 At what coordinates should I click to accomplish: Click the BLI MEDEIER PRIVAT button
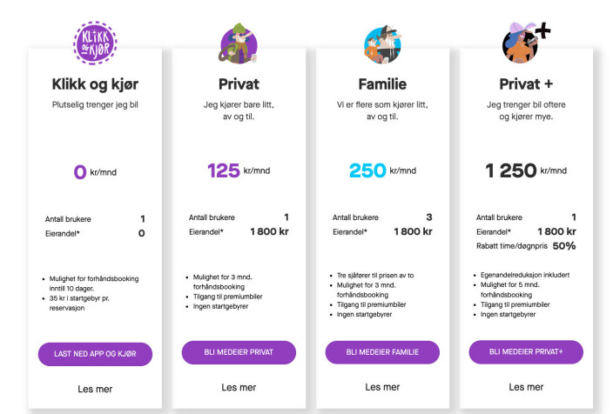239,352
